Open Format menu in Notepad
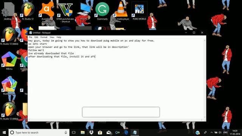Screen dimensions: 242x136 pos(44,37)
